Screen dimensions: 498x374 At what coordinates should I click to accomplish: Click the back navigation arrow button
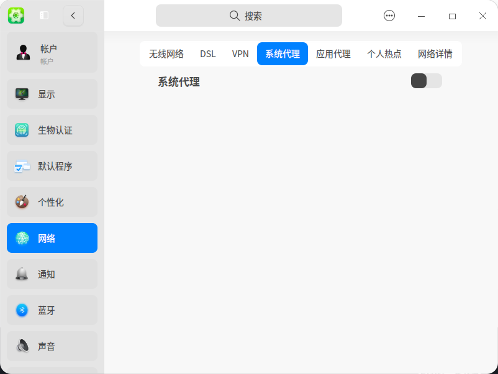pyautogui.click(x=73, y=16)
